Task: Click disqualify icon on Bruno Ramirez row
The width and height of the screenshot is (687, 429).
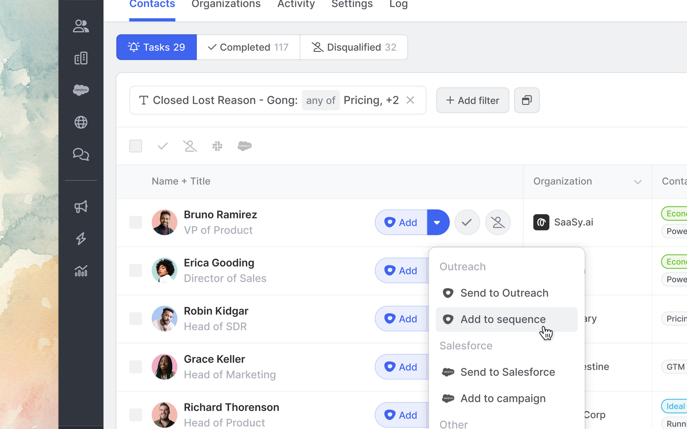Action: [498, 222]
